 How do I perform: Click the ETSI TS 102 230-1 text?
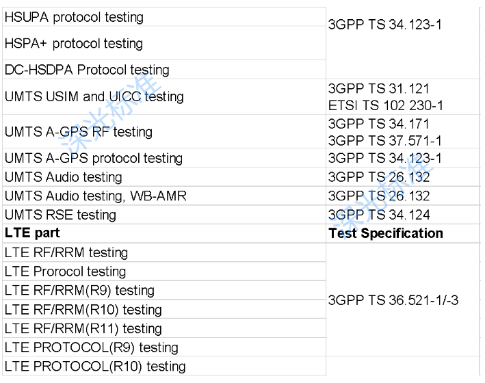[x=386, y=105]
